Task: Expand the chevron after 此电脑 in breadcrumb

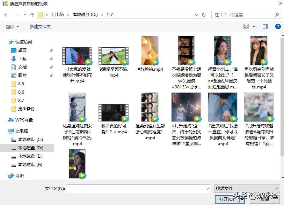Action: point(68,15)
